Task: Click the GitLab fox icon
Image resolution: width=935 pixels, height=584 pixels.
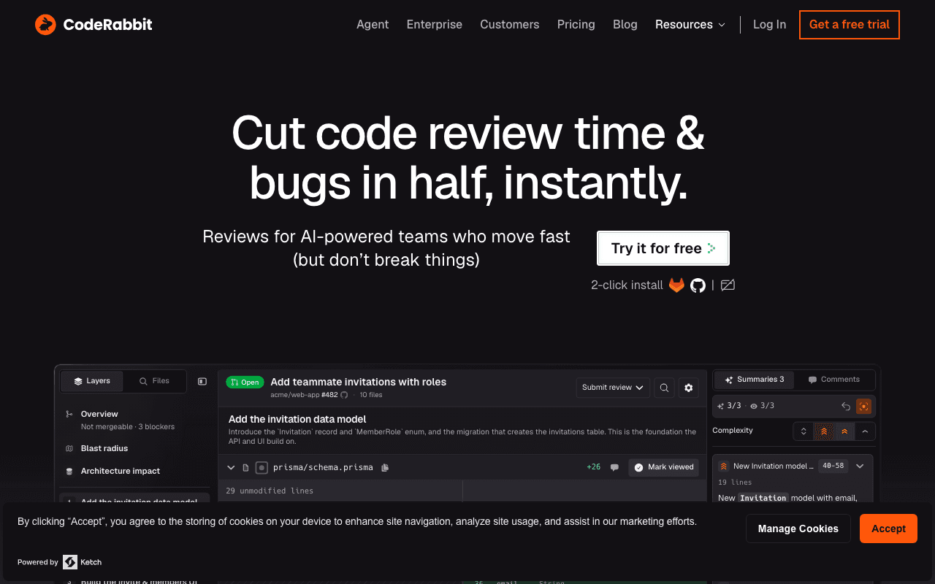Action: (677, 285)
